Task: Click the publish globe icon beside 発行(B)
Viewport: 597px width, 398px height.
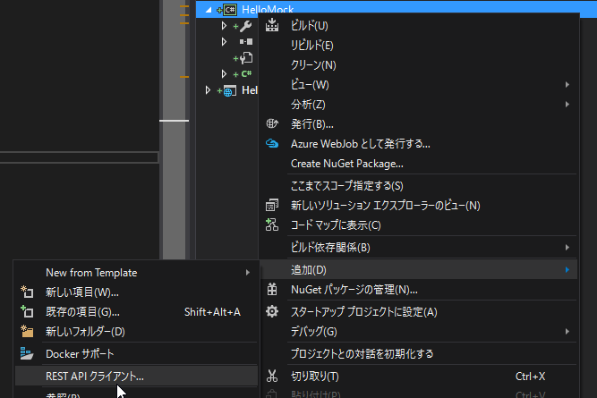Action: coord(272,123)
